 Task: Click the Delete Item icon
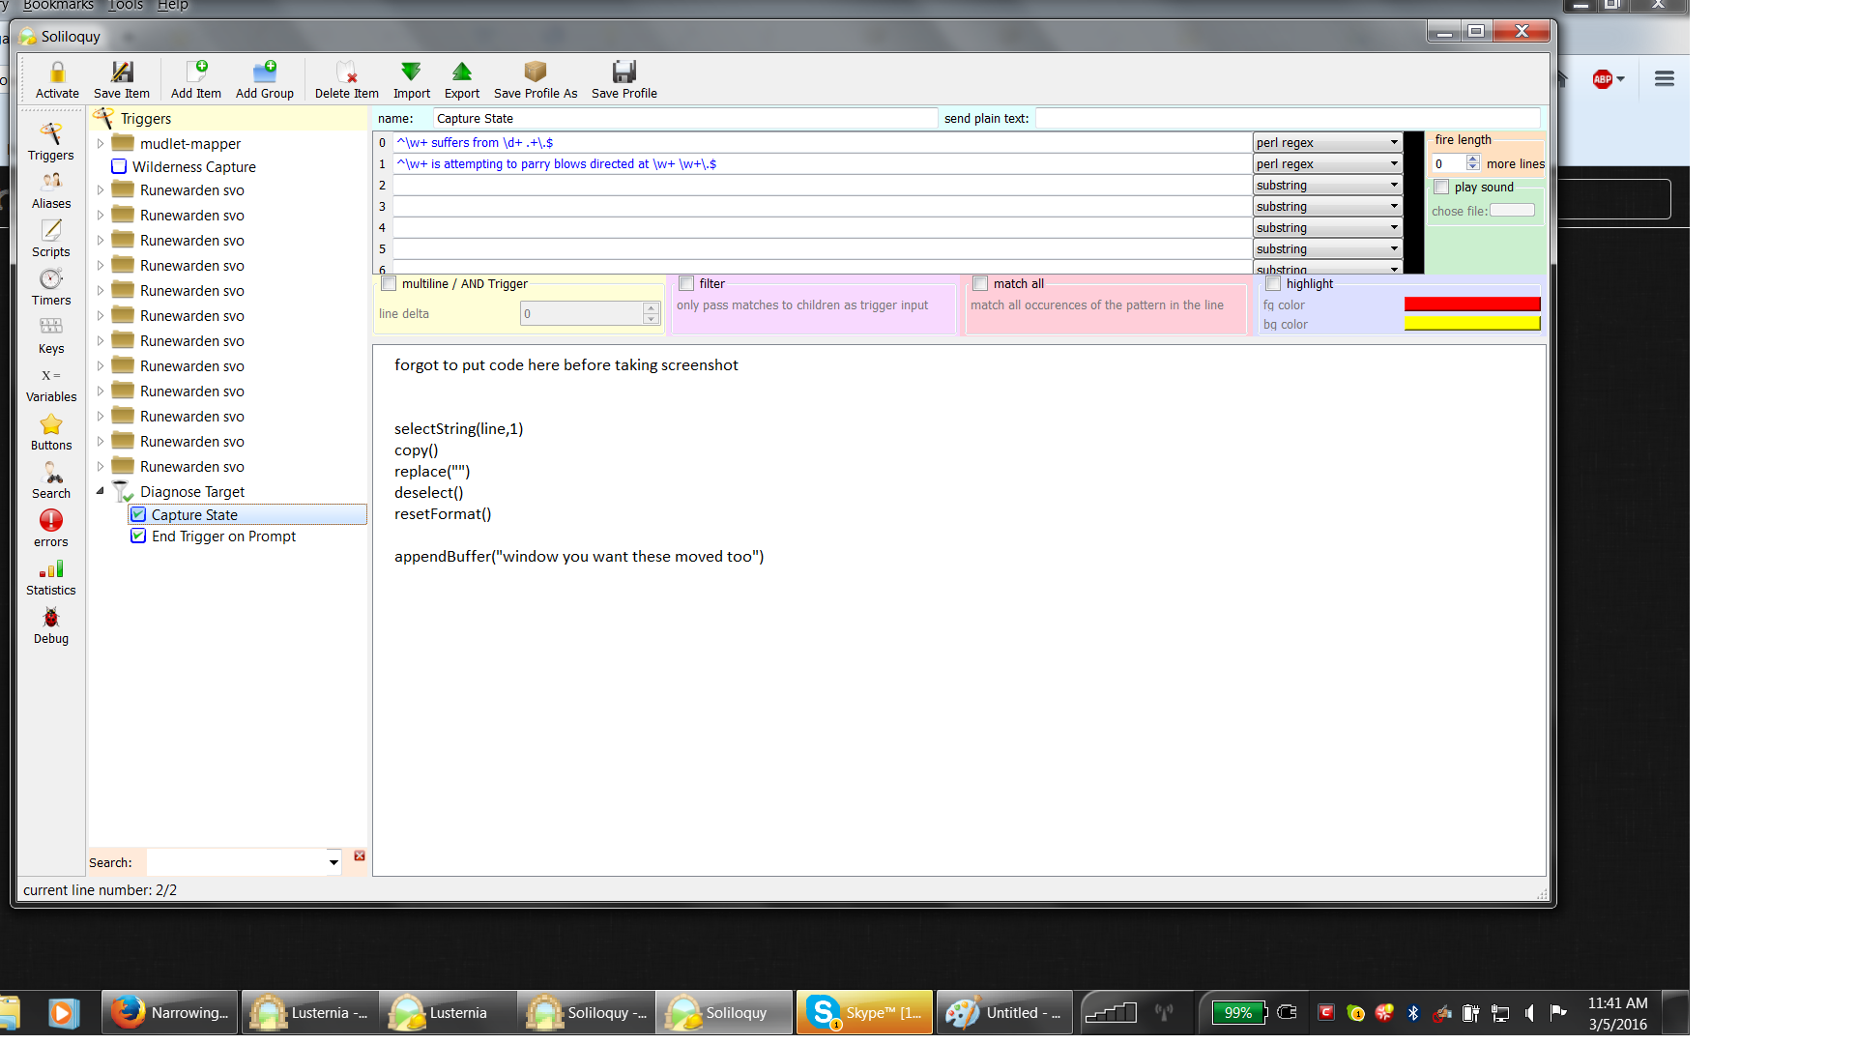click(x=347, y=72)
